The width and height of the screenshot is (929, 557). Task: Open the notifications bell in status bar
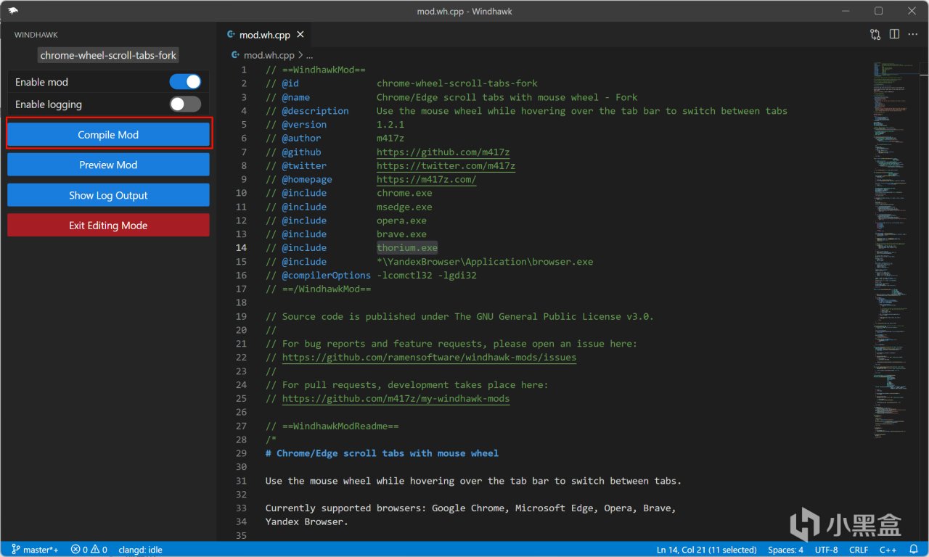tap(914, 550)
